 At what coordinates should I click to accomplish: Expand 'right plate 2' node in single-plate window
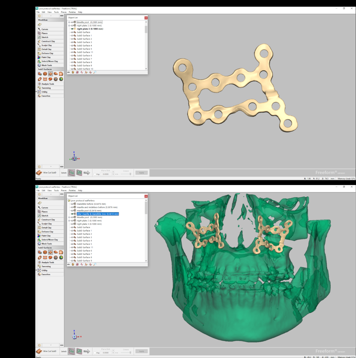point(69,26)
